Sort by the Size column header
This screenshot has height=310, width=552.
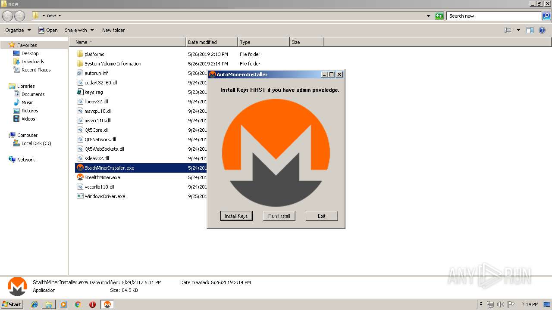click(307, 42)
